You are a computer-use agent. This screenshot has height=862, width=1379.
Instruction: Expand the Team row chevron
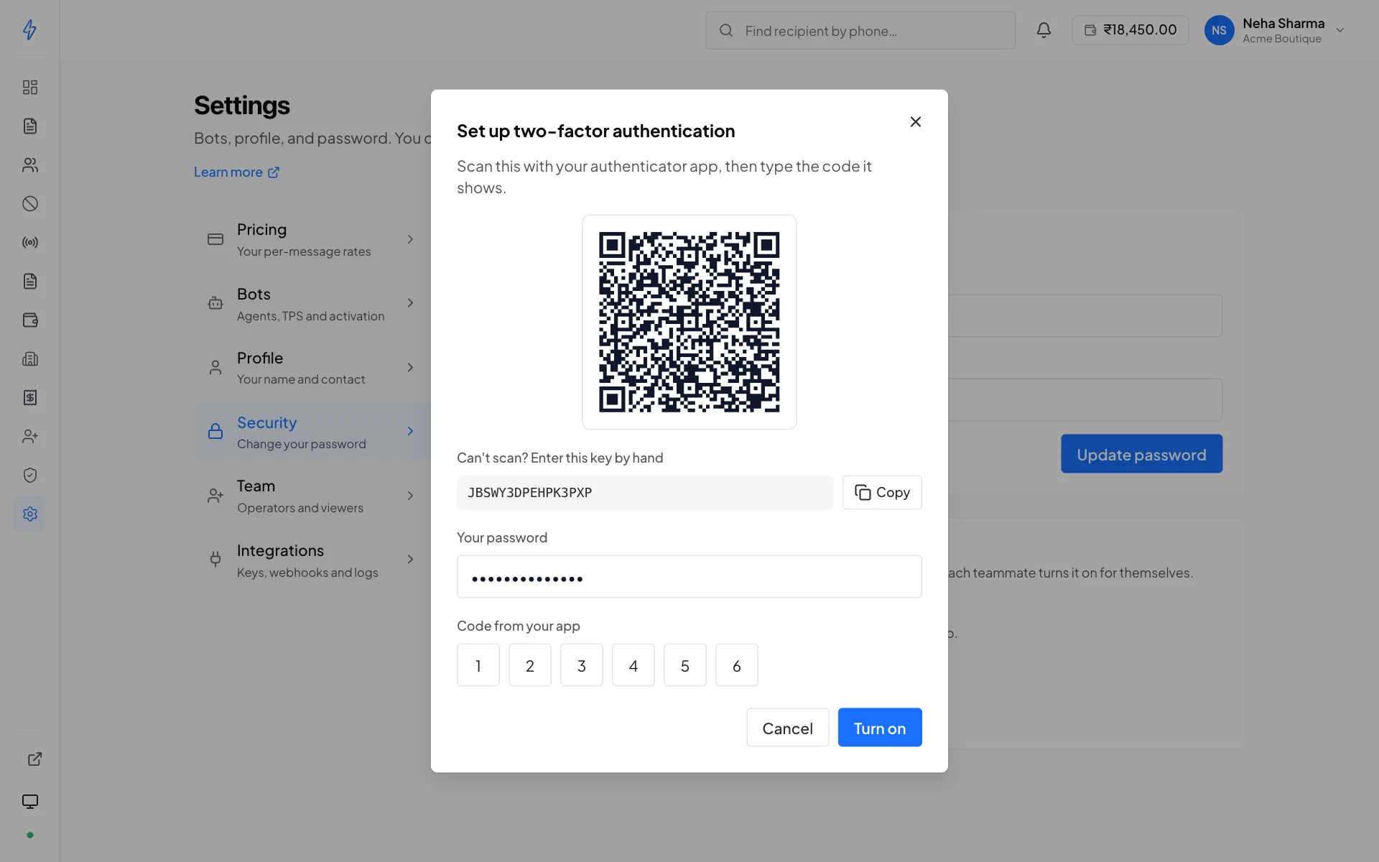410,496
